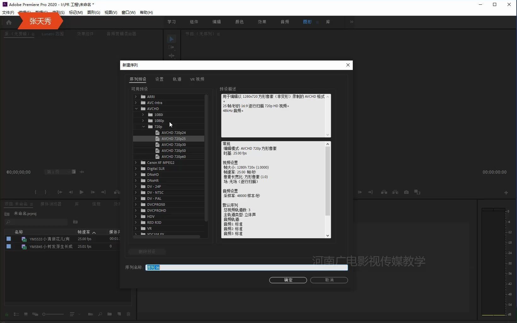Click the label swatch for YM5533 clip
This screenshot has height=323, width=517.
[9, 239]
